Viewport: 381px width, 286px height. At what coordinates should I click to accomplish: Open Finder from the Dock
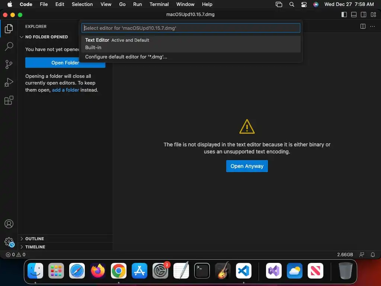point(35,271)
